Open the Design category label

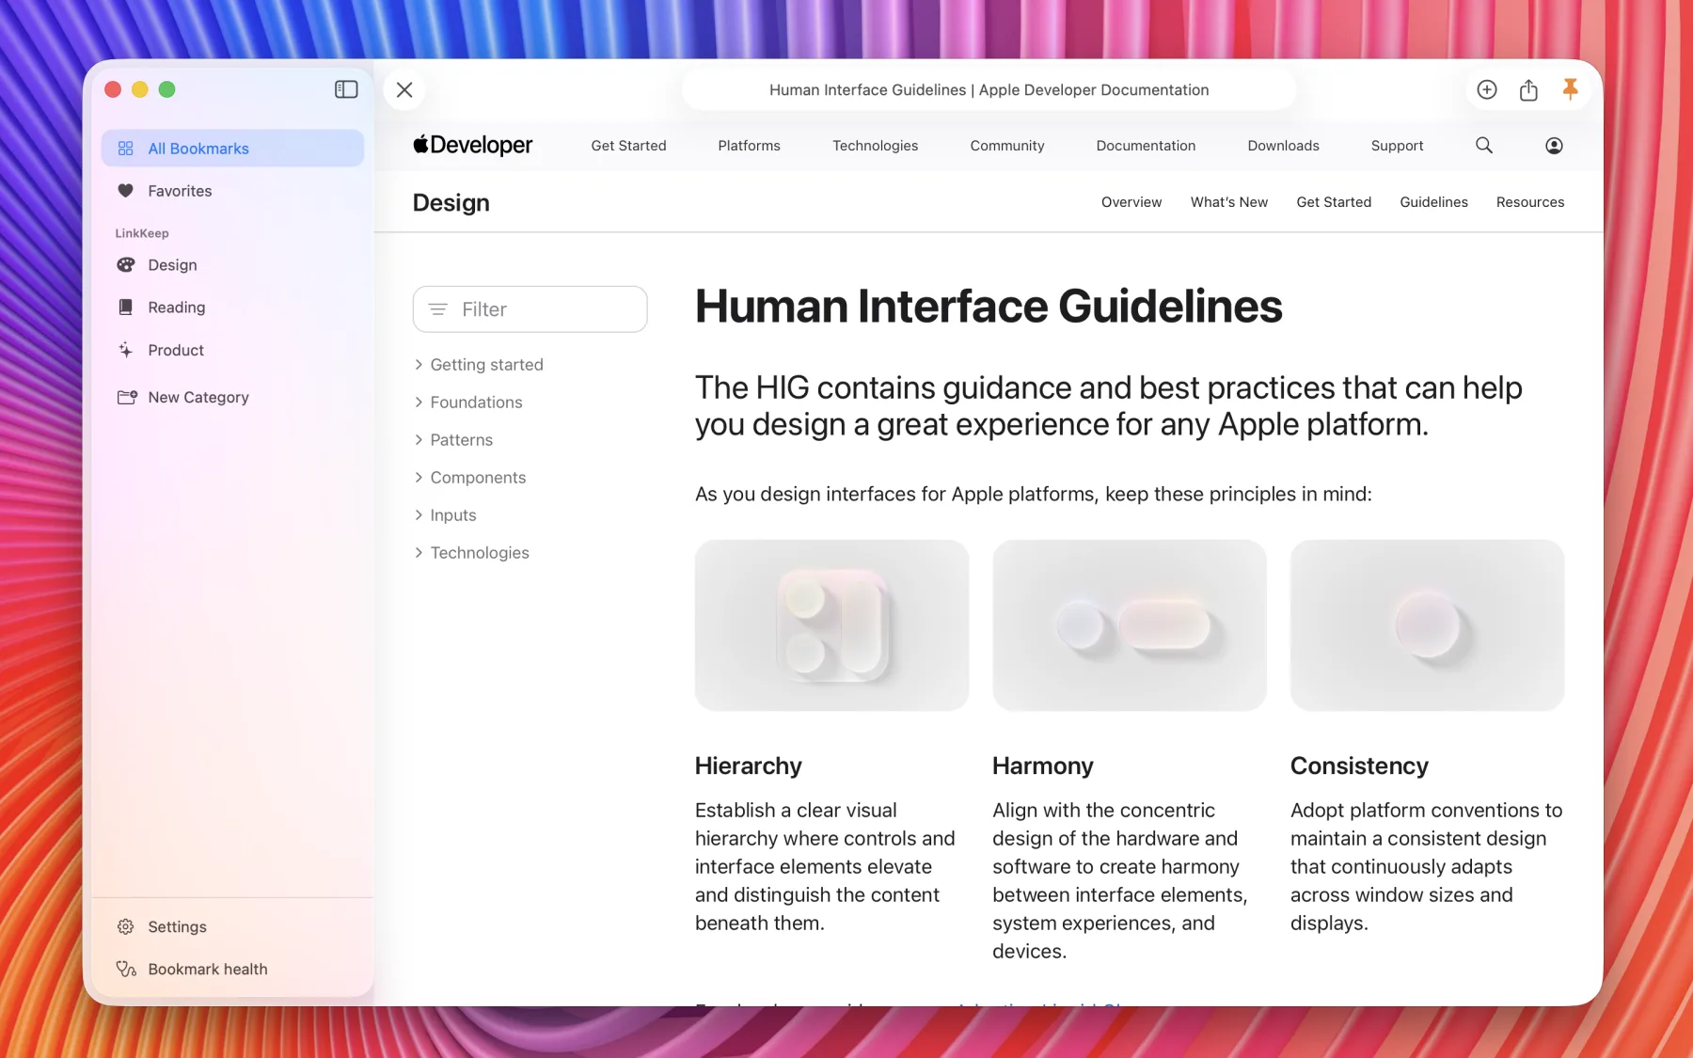172,265
